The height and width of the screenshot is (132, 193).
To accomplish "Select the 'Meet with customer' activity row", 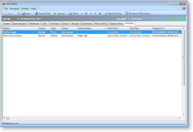I will click(x=92, y=36).
